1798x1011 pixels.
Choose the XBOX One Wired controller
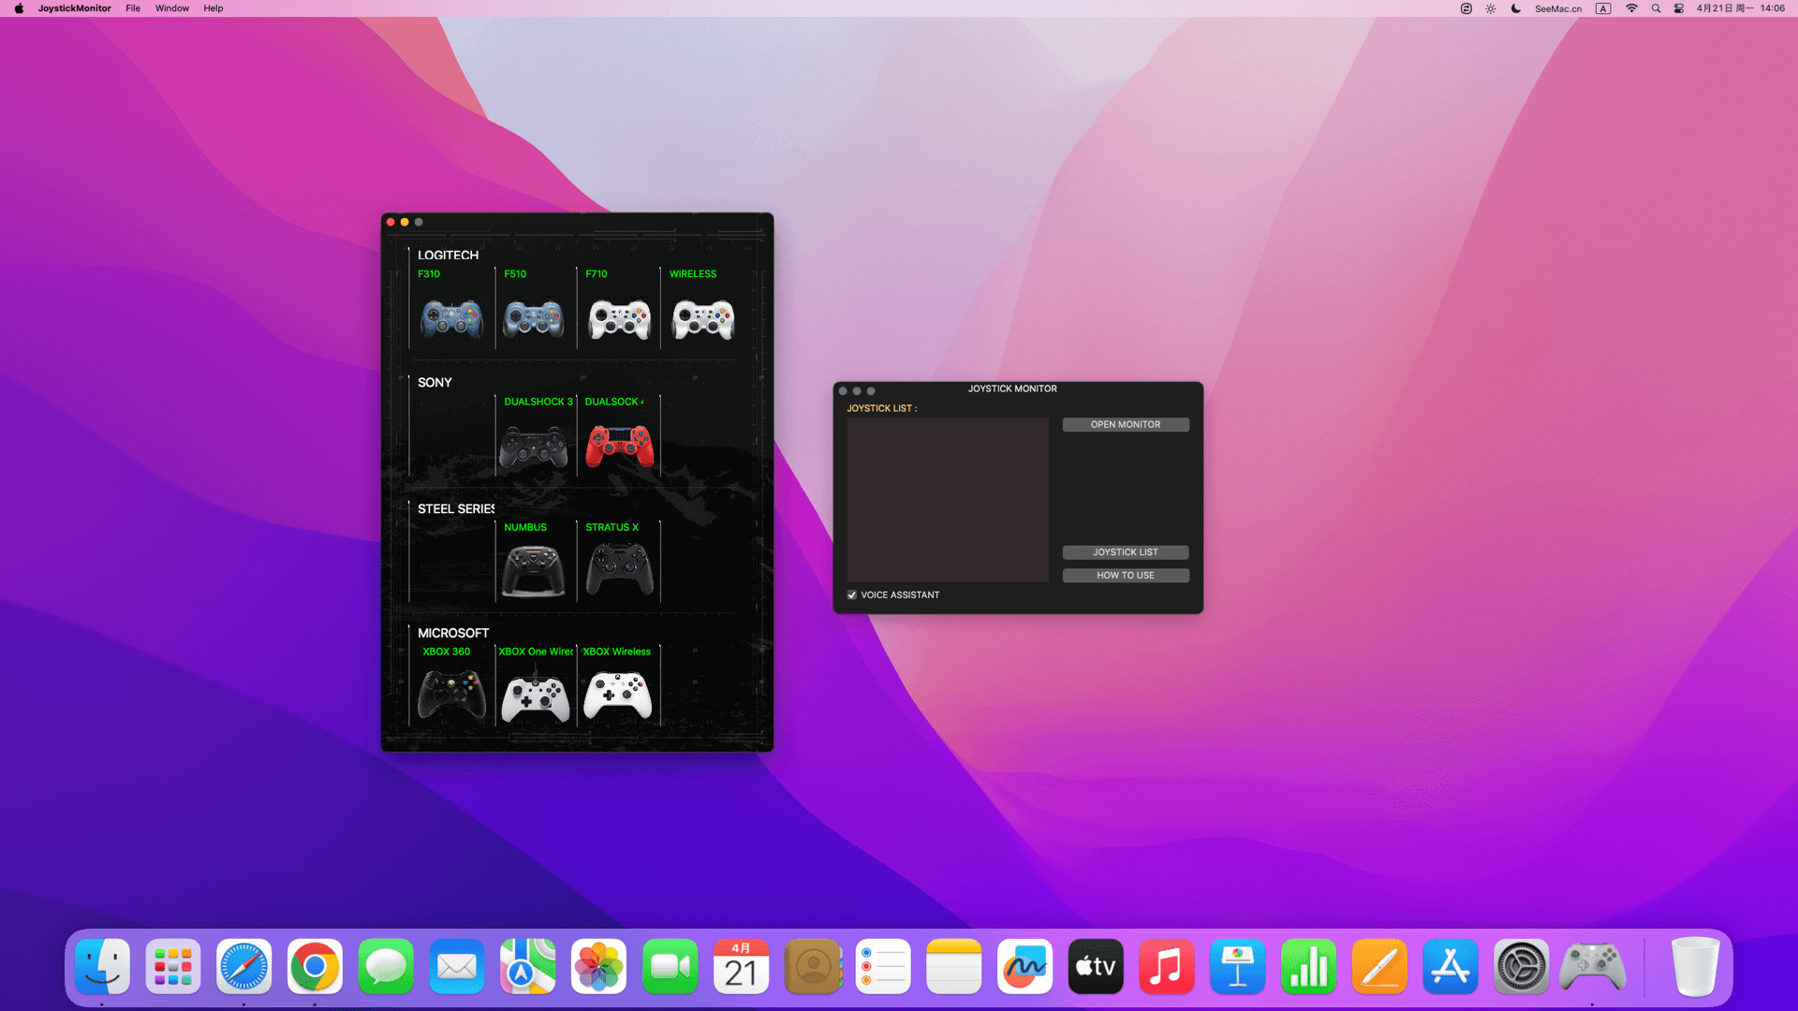536,697
